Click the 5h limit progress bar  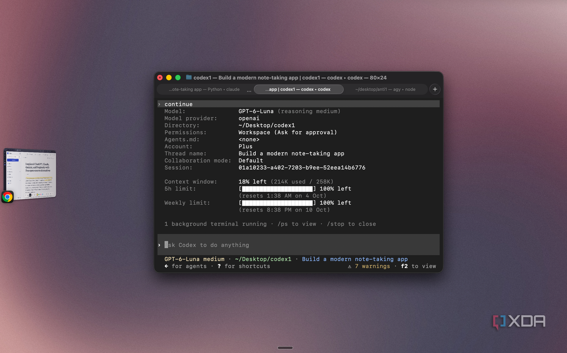pyautogui.click(x=277, y=189)
